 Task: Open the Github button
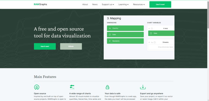71,46
